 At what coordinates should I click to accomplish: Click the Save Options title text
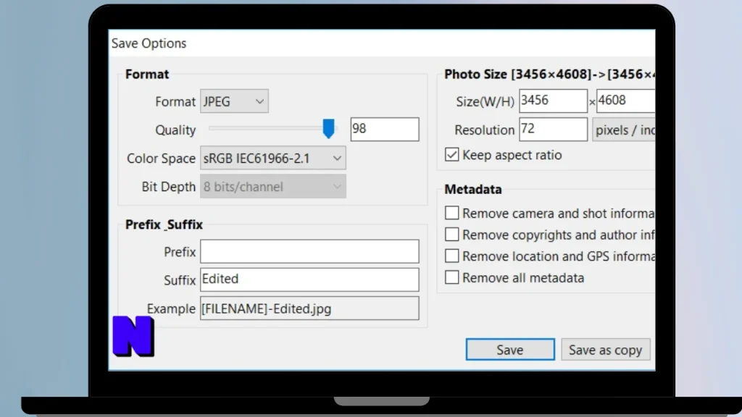(x=149, y=43)
